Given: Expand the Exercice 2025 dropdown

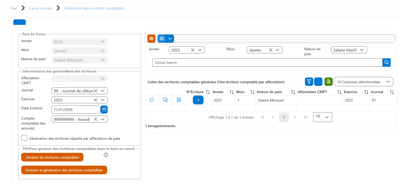Looking at the screenshot, I should pos(103,100).
